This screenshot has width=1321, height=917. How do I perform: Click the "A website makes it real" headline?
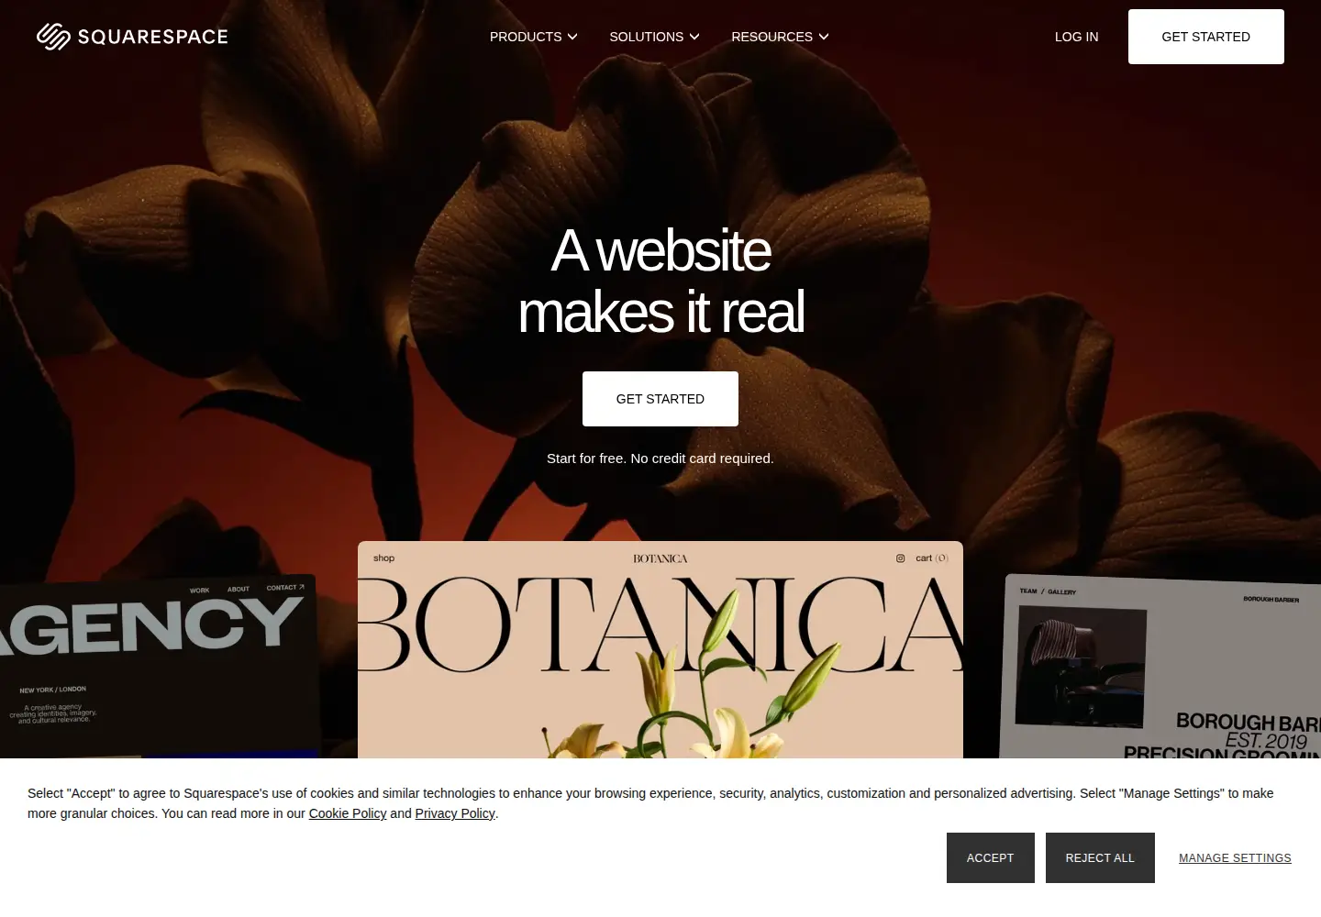[x=660, y=281]
